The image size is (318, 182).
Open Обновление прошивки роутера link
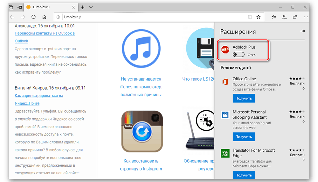tap(199, 165)
